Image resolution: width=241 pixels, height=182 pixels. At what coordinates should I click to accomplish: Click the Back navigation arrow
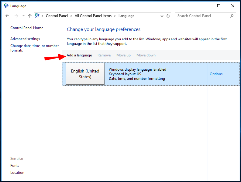tap(7, 16)
